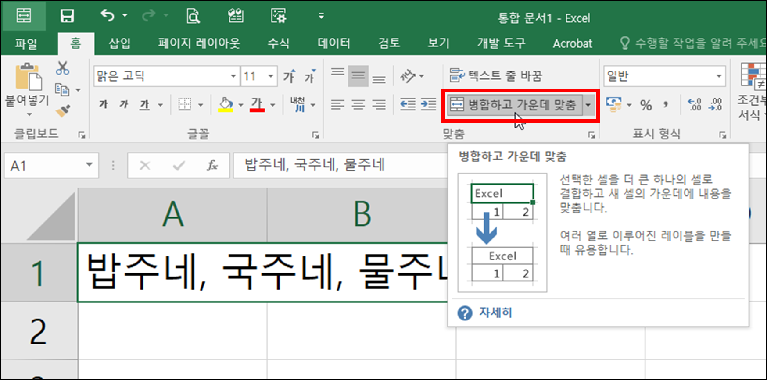This screenshot has height=380, width=767.
Task: Switch to the Acrobat tab
Action: tap(573, 43)
